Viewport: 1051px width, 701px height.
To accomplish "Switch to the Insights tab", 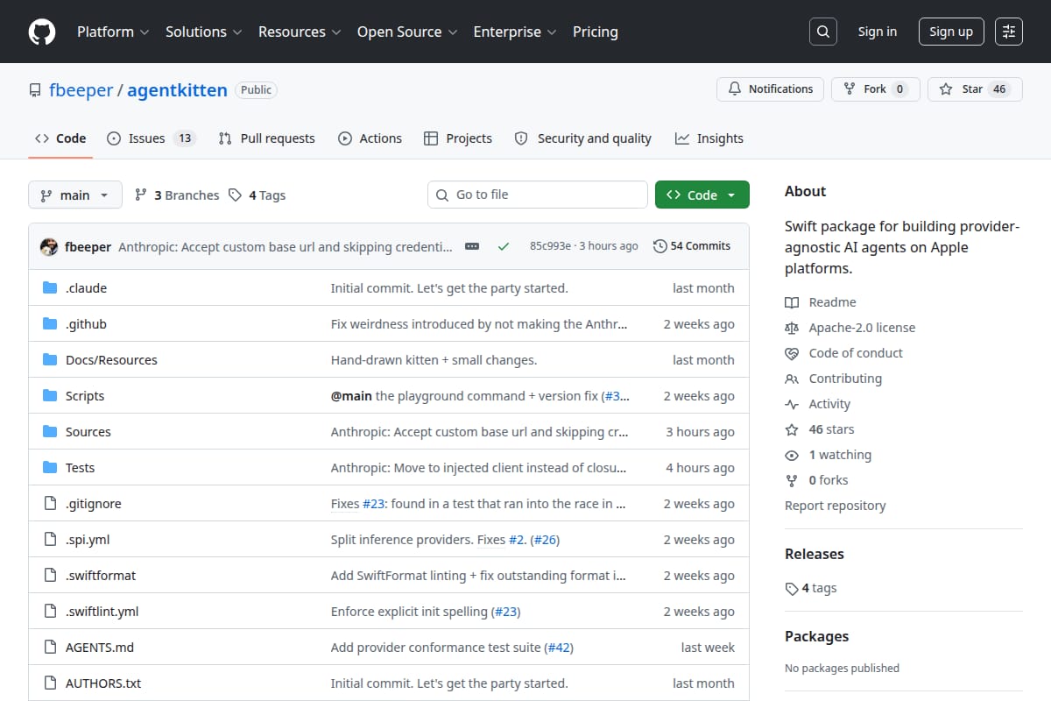I will click(709, 138).
